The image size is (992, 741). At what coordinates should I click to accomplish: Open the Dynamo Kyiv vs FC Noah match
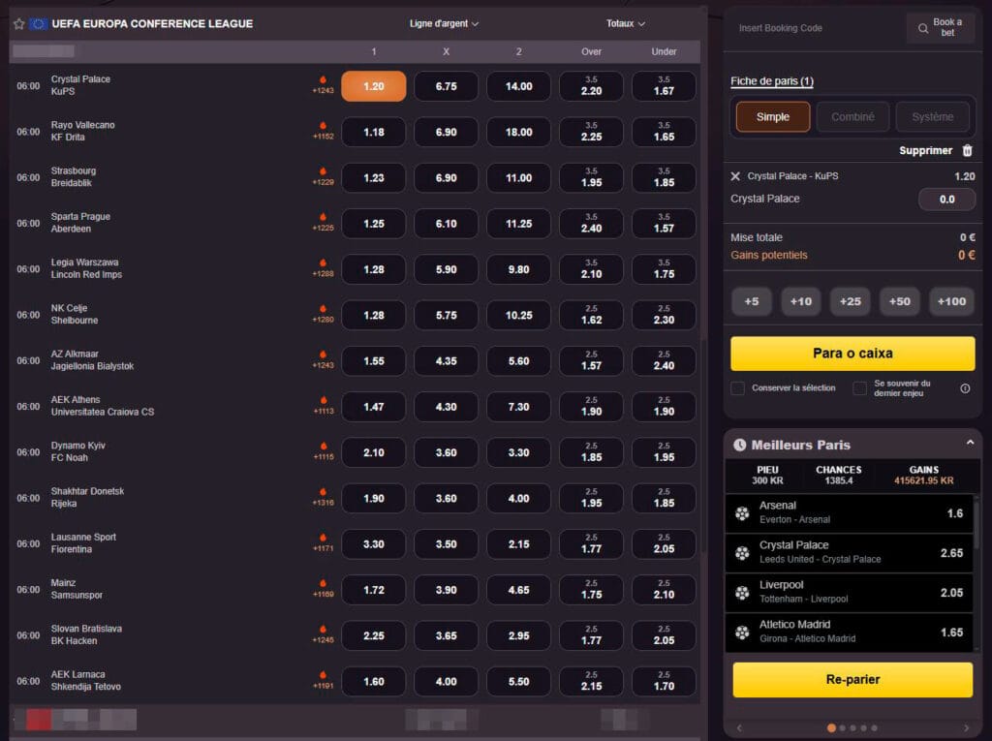point(78,451)
